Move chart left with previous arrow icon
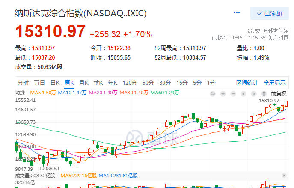 pos(244,93)
